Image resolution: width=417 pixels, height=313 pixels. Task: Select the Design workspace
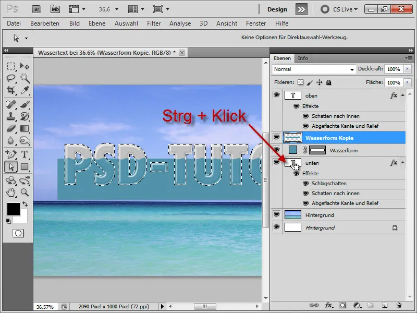(277, 9)
